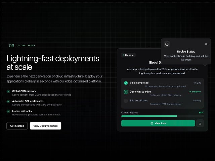Click the download icon button beside View Live
The height and width of the screenshot is (161, 215).
[200, 123]
